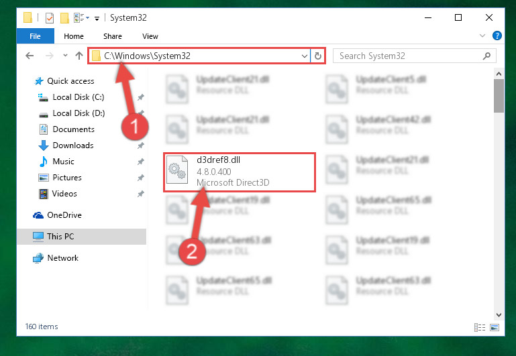The width and height of the screenshot is (516, 356).
Task: Select OneDrive in navigation pane
Action: tap(64, 215)
